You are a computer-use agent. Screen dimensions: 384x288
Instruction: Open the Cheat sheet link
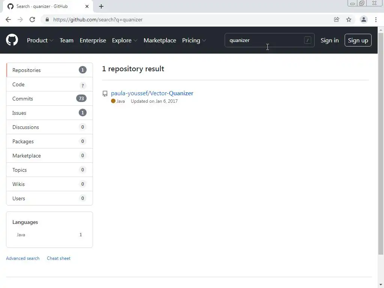[x=58, y=258]
